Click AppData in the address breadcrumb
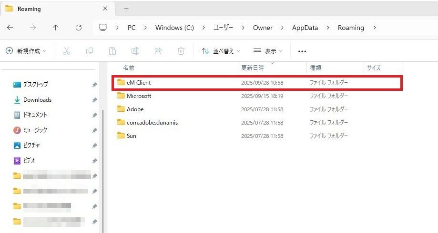This screenshot has width=438, height=233. pos(305,28)
